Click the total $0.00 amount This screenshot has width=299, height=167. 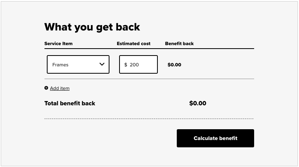click(x=198, y=103)
